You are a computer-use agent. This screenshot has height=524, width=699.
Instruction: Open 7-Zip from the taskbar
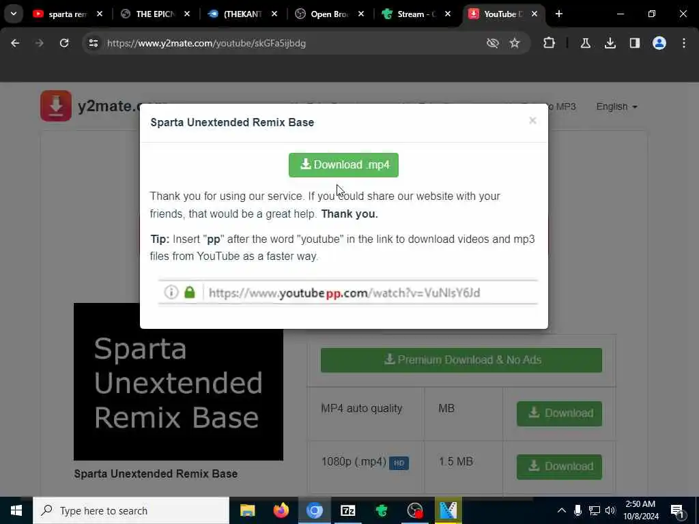(347, 510)
